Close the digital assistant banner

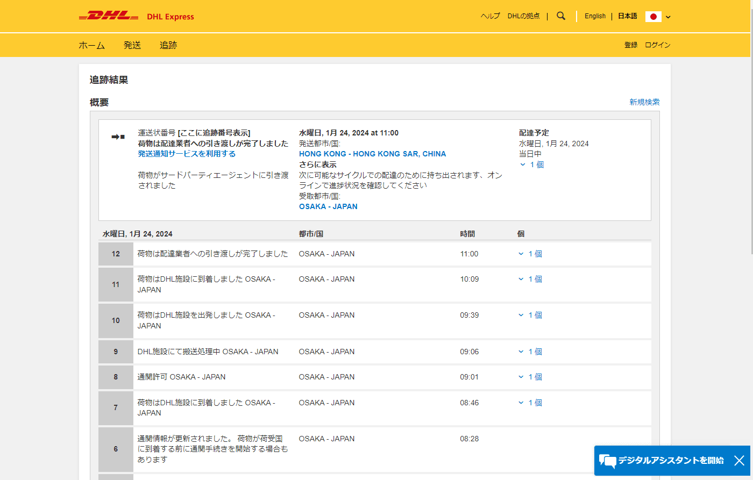click(x=740, y=461)
